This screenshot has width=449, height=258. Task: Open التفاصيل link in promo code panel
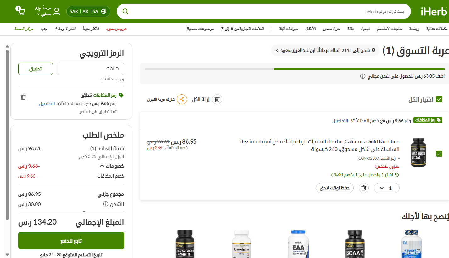[x=47, y=103]
